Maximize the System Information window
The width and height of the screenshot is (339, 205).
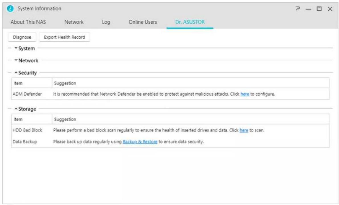[x=319, y=9]
